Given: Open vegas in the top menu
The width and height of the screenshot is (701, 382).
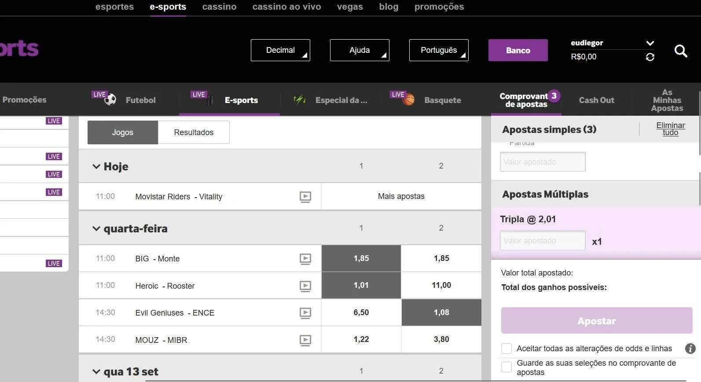Looking at the screenshot, I should 350,7.
